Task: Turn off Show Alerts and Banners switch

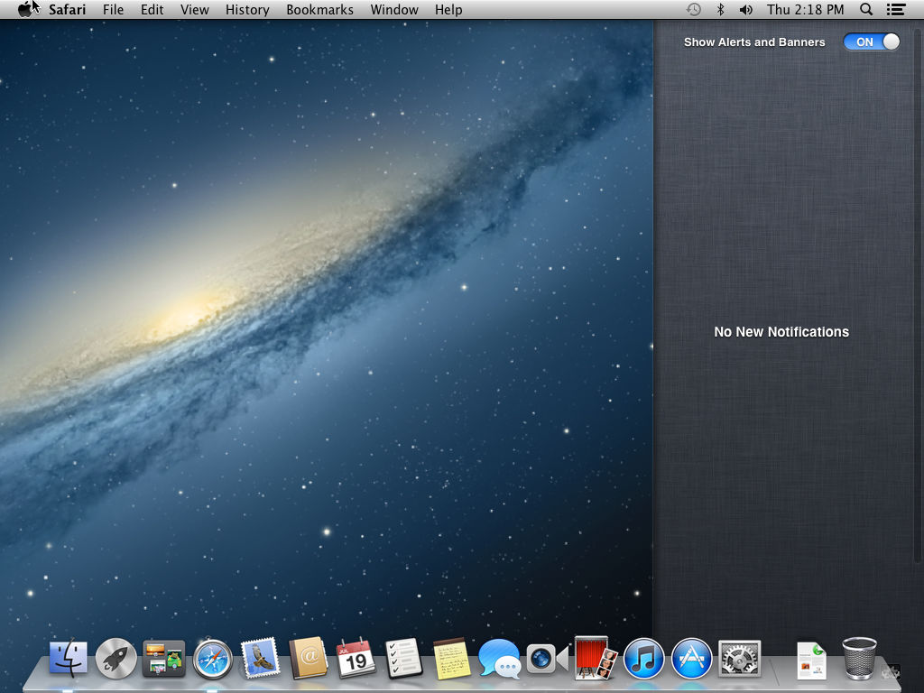Action: pos(871,42)
